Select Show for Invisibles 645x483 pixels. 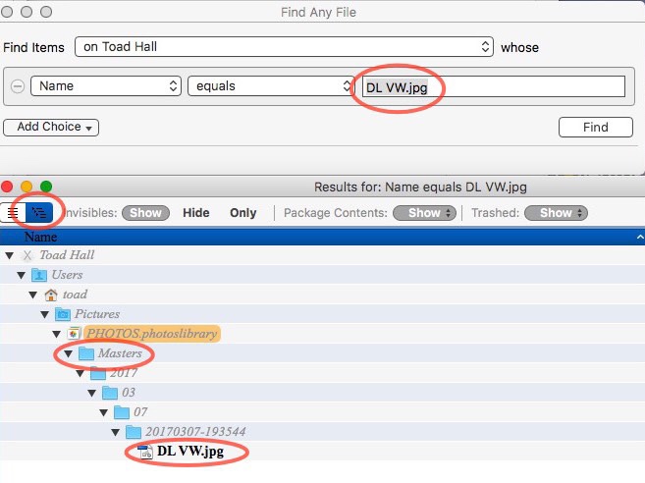[145, 213]
